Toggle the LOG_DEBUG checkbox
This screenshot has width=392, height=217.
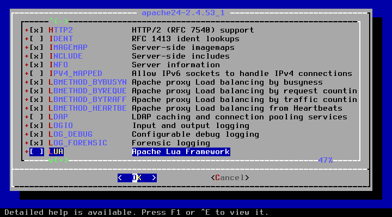[x=36, y=135]
